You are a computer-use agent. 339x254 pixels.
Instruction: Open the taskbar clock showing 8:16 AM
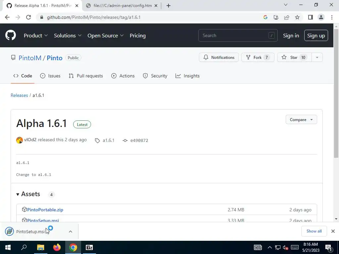coord(311,247)
